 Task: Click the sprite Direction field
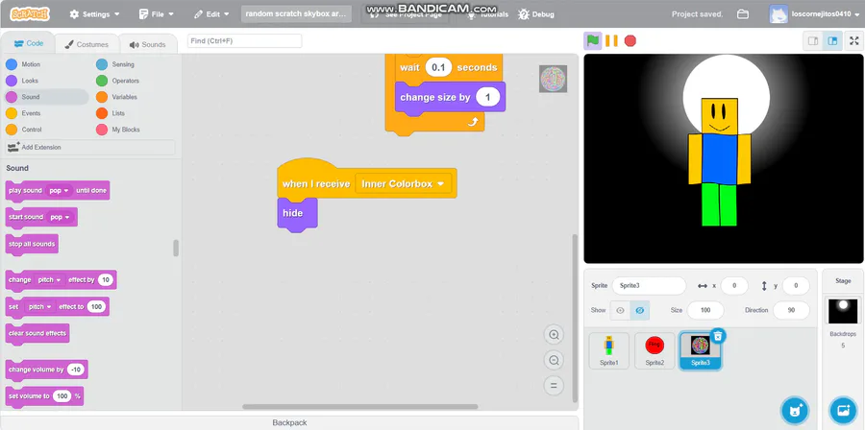(791, 310)
